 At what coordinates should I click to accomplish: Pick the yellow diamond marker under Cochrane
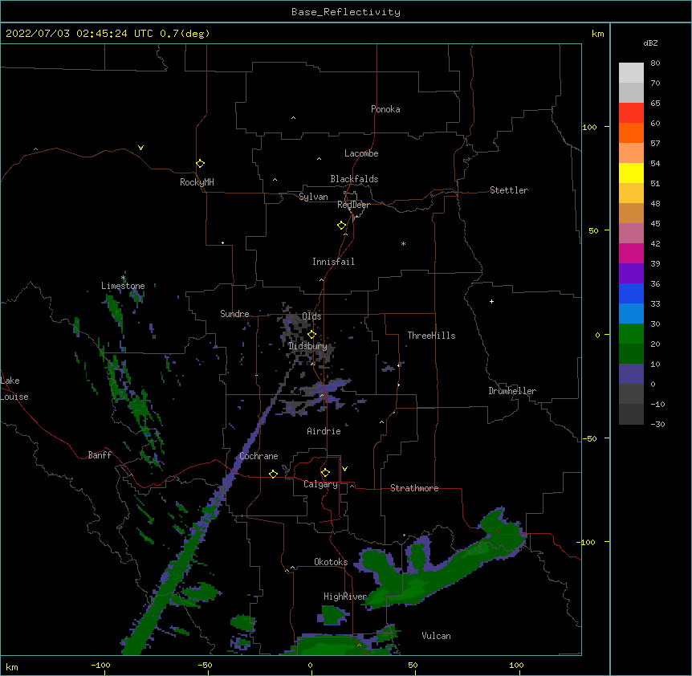pyautogui.click(x=273, y=474)
